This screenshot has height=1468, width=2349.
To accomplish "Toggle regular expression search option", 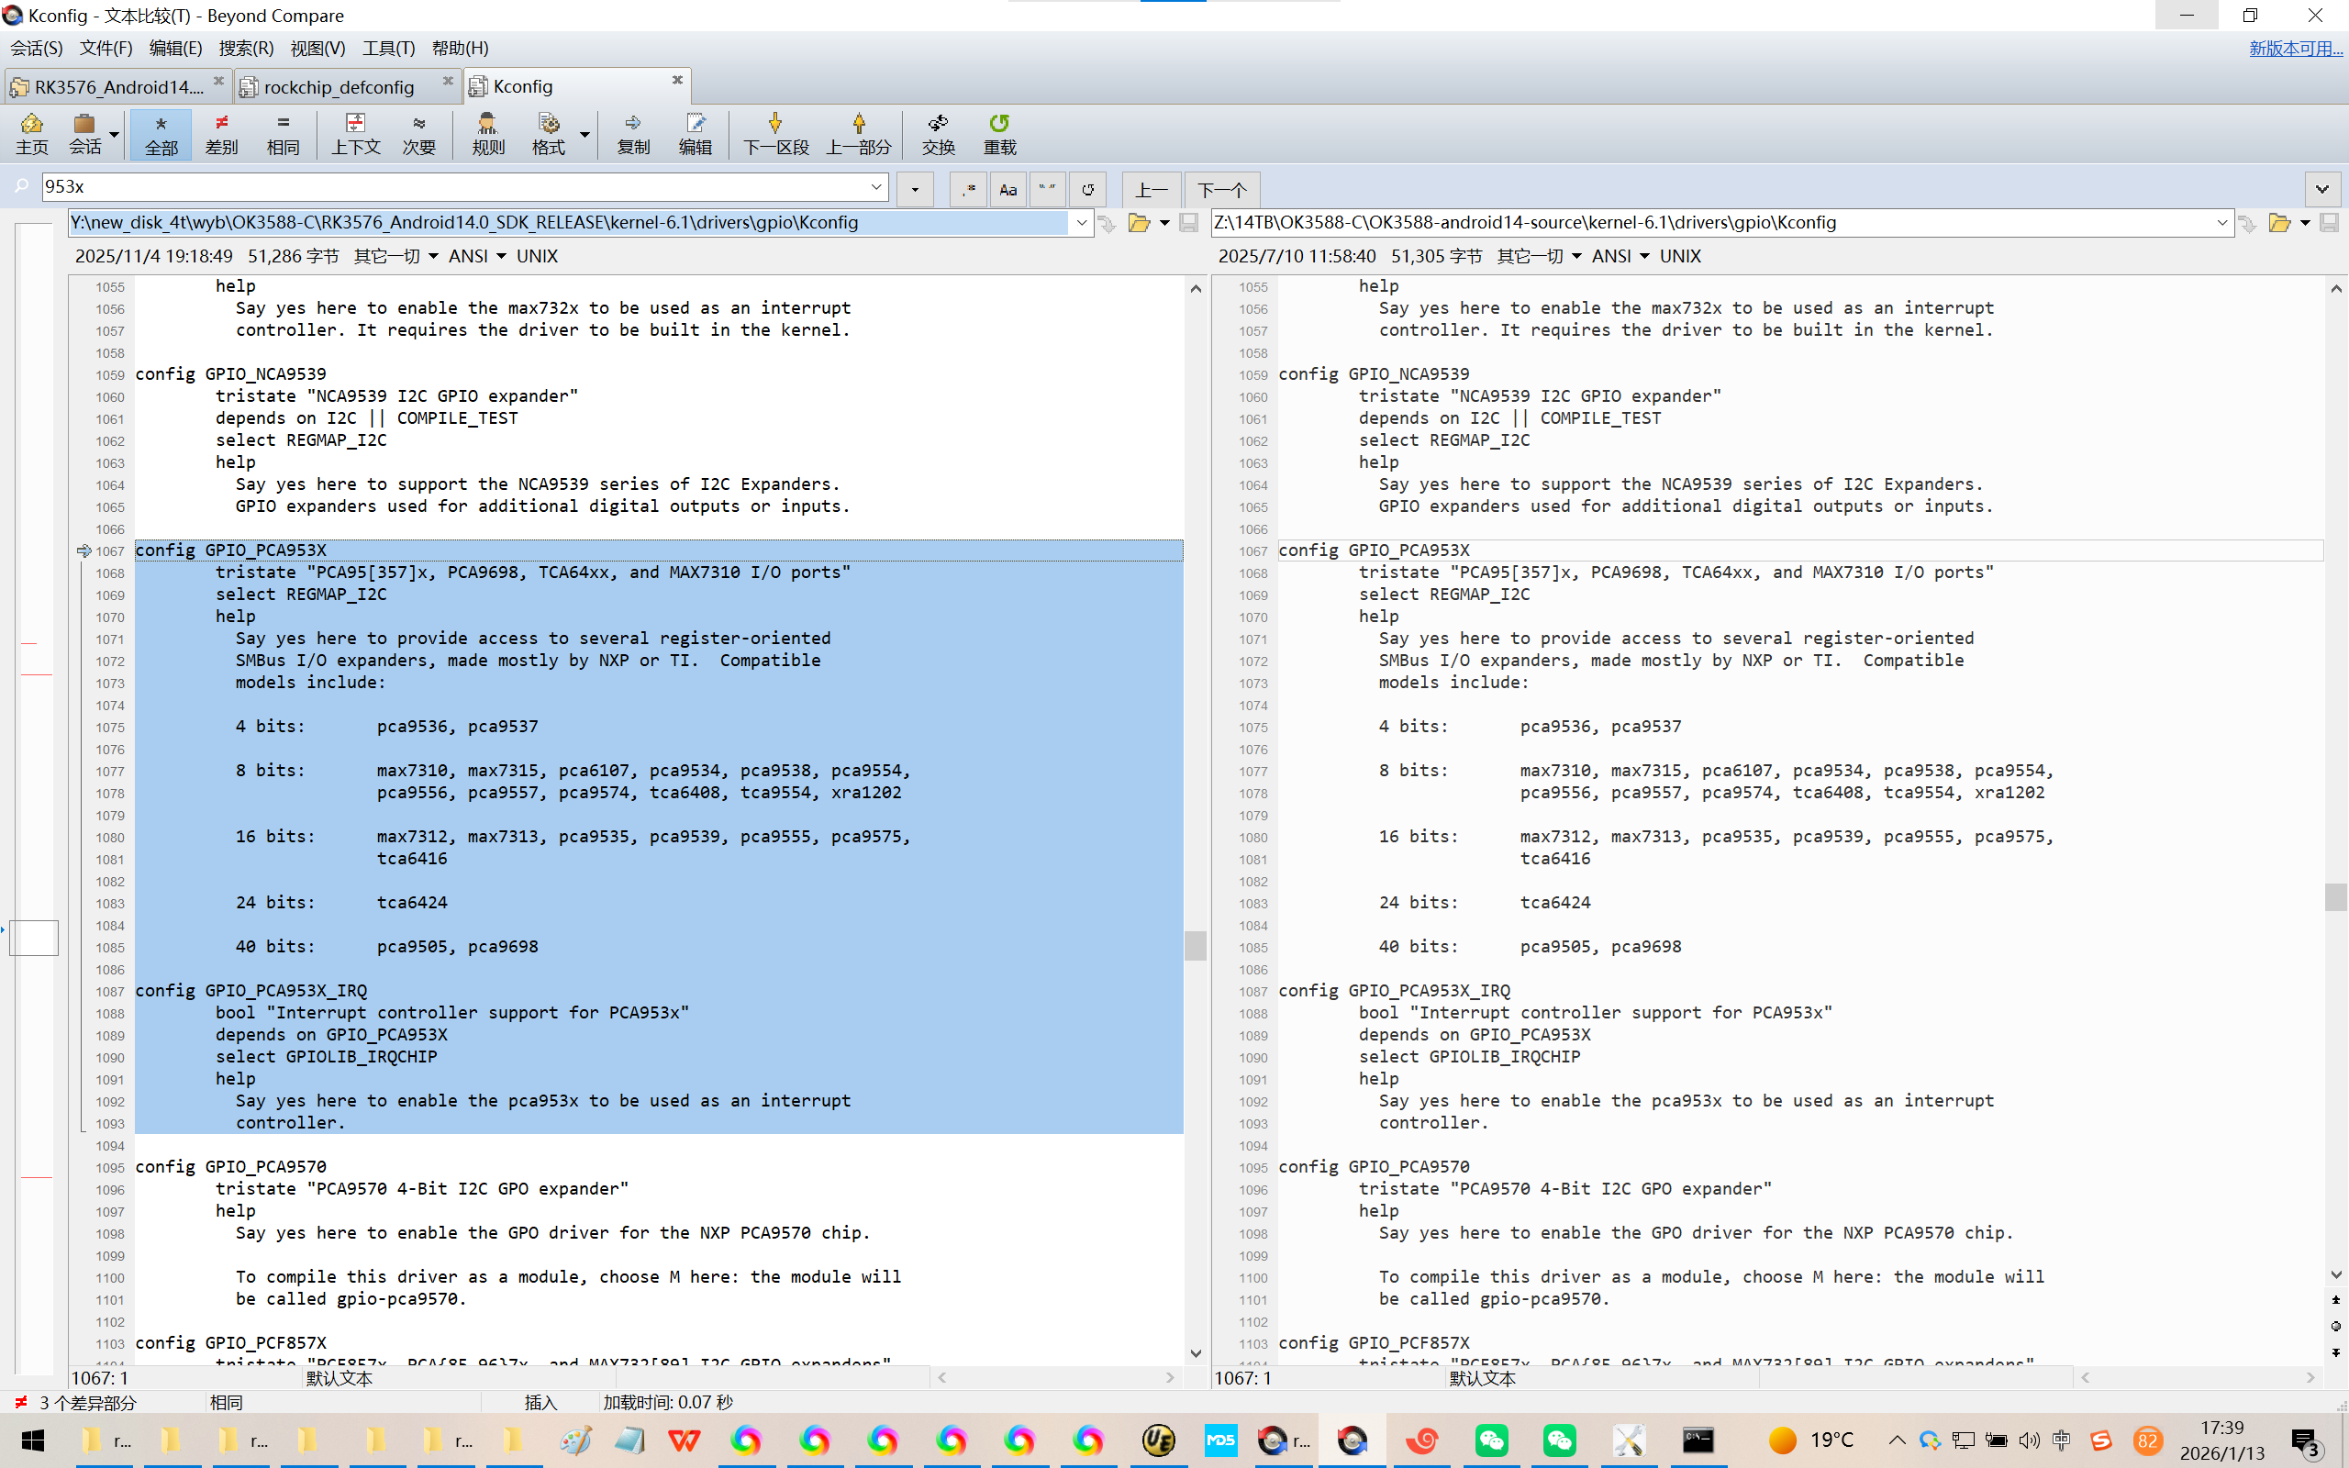I will tap(968, 189).
